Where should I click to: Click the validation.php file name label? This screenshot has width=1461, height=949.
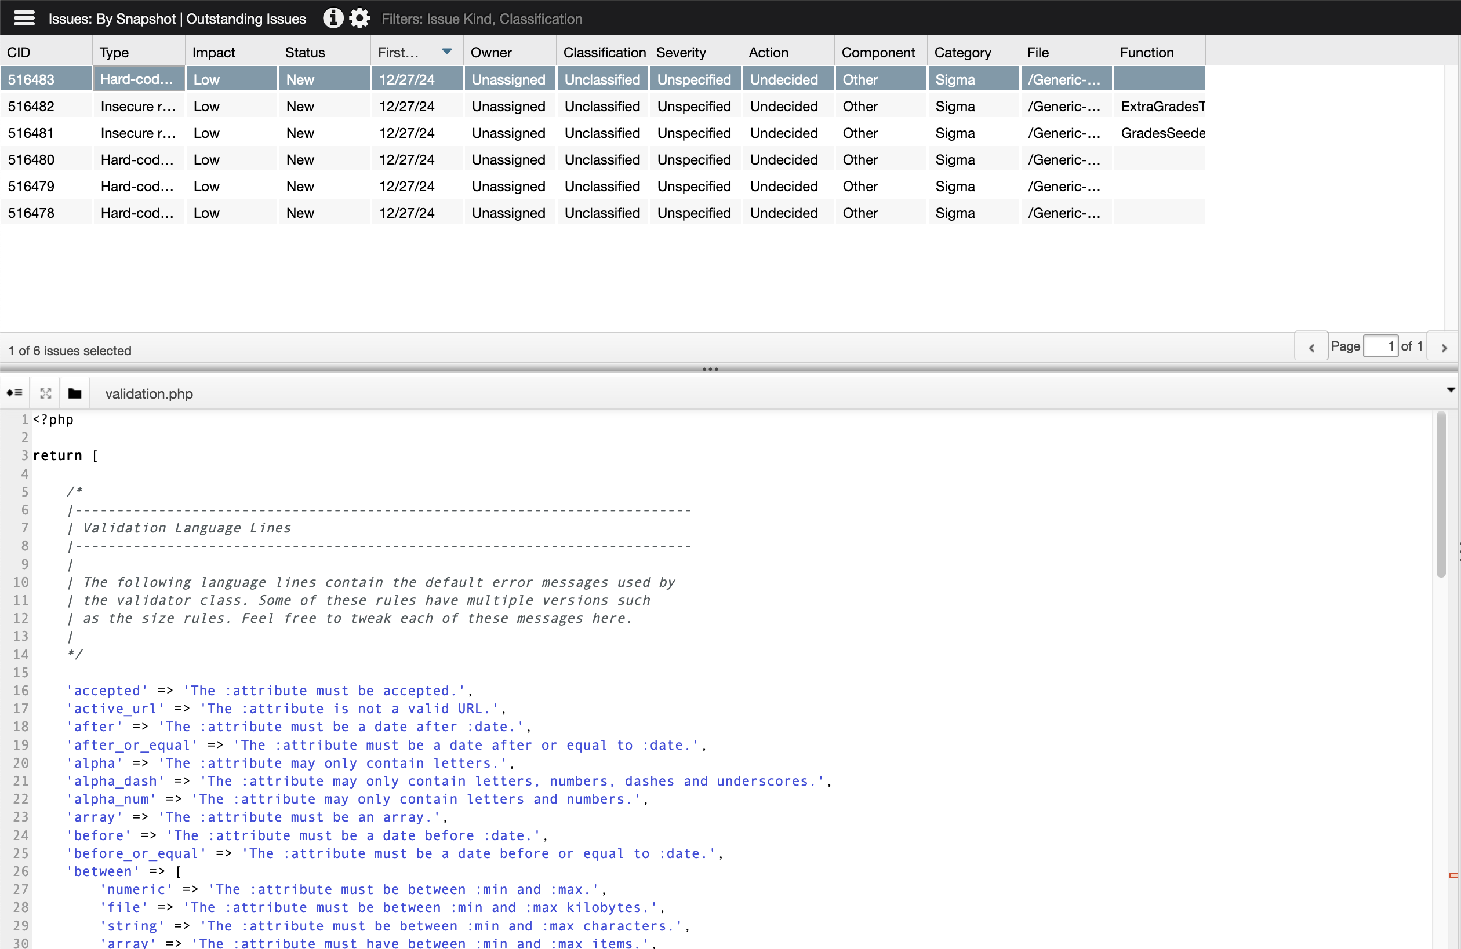(x=149, y=393)
